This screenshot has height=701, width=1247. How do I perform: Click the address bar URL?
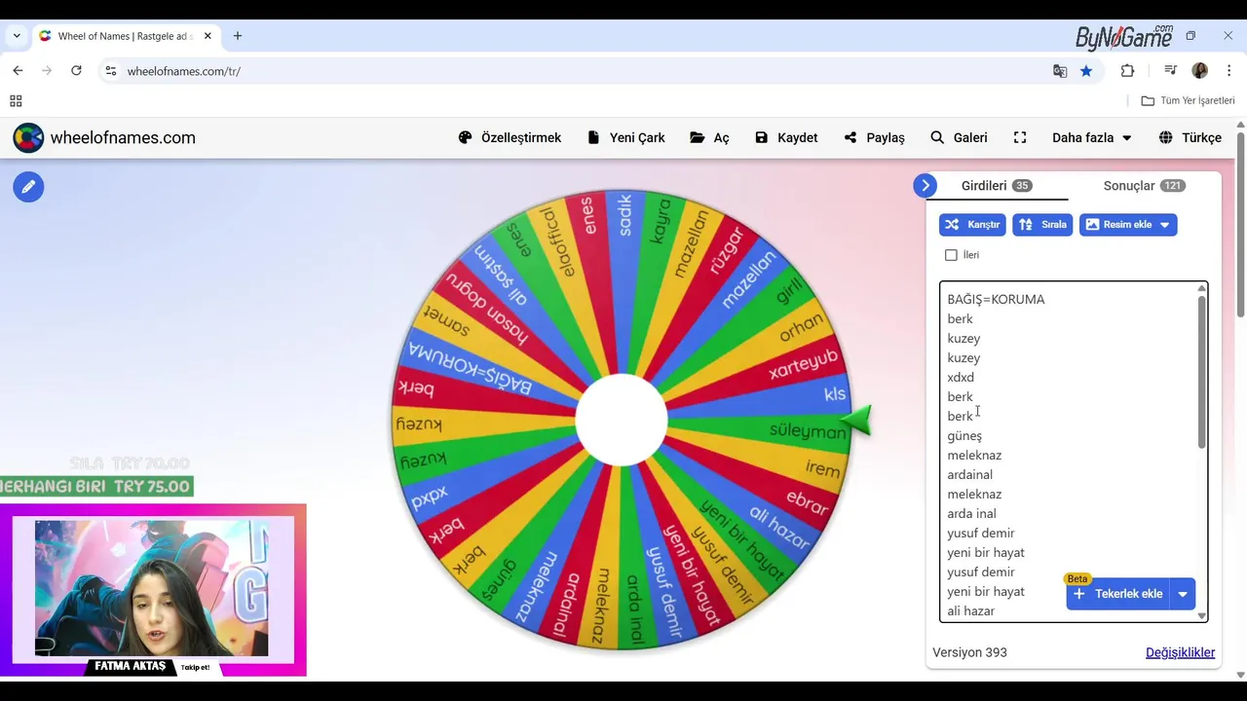click(184, 71)
